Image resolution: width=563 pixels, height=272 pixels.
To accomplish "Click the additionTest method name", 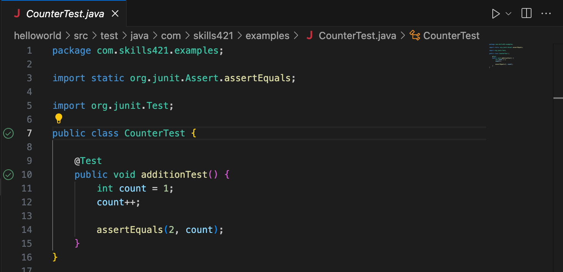I will pos(174,175).
